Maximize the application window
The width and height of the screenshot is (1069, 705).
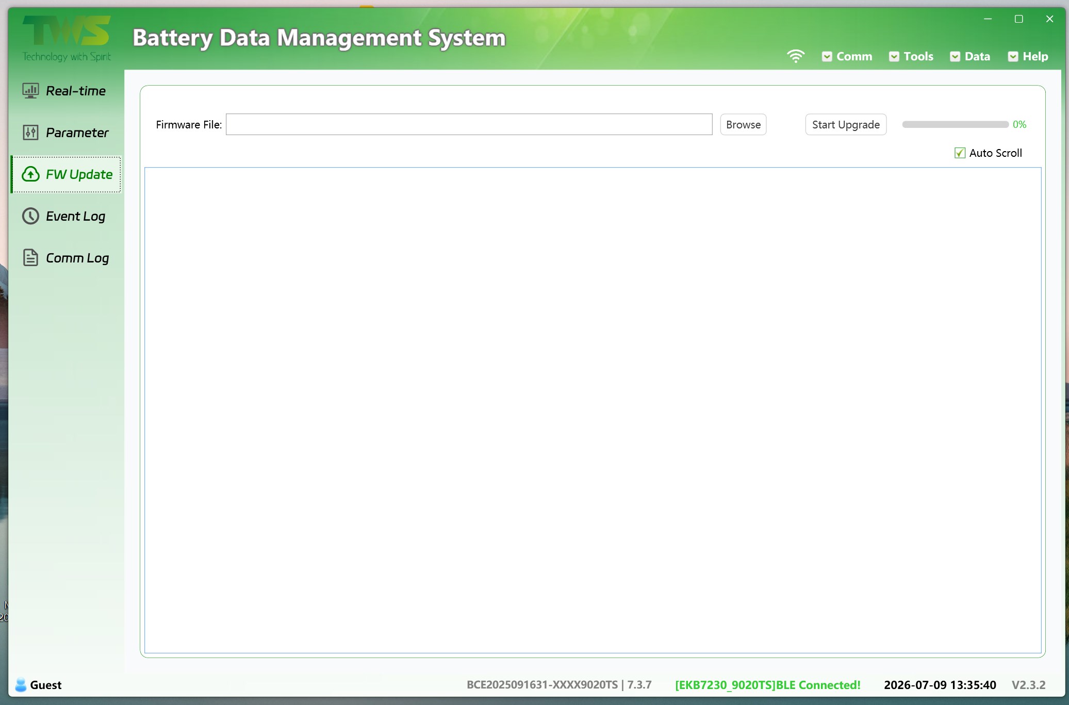(1018, 19)
